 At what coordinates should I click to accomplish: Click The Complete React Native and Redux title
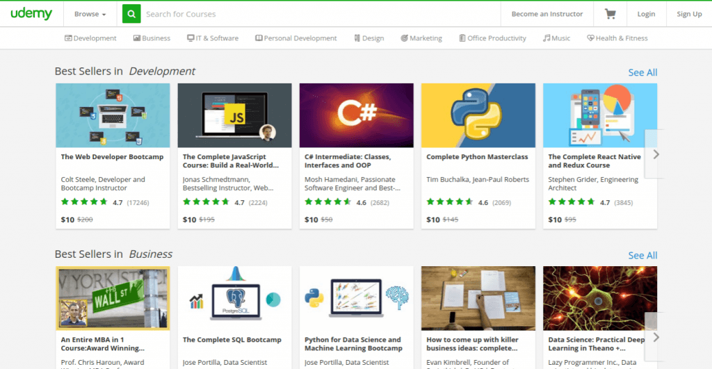click(594, 161)
